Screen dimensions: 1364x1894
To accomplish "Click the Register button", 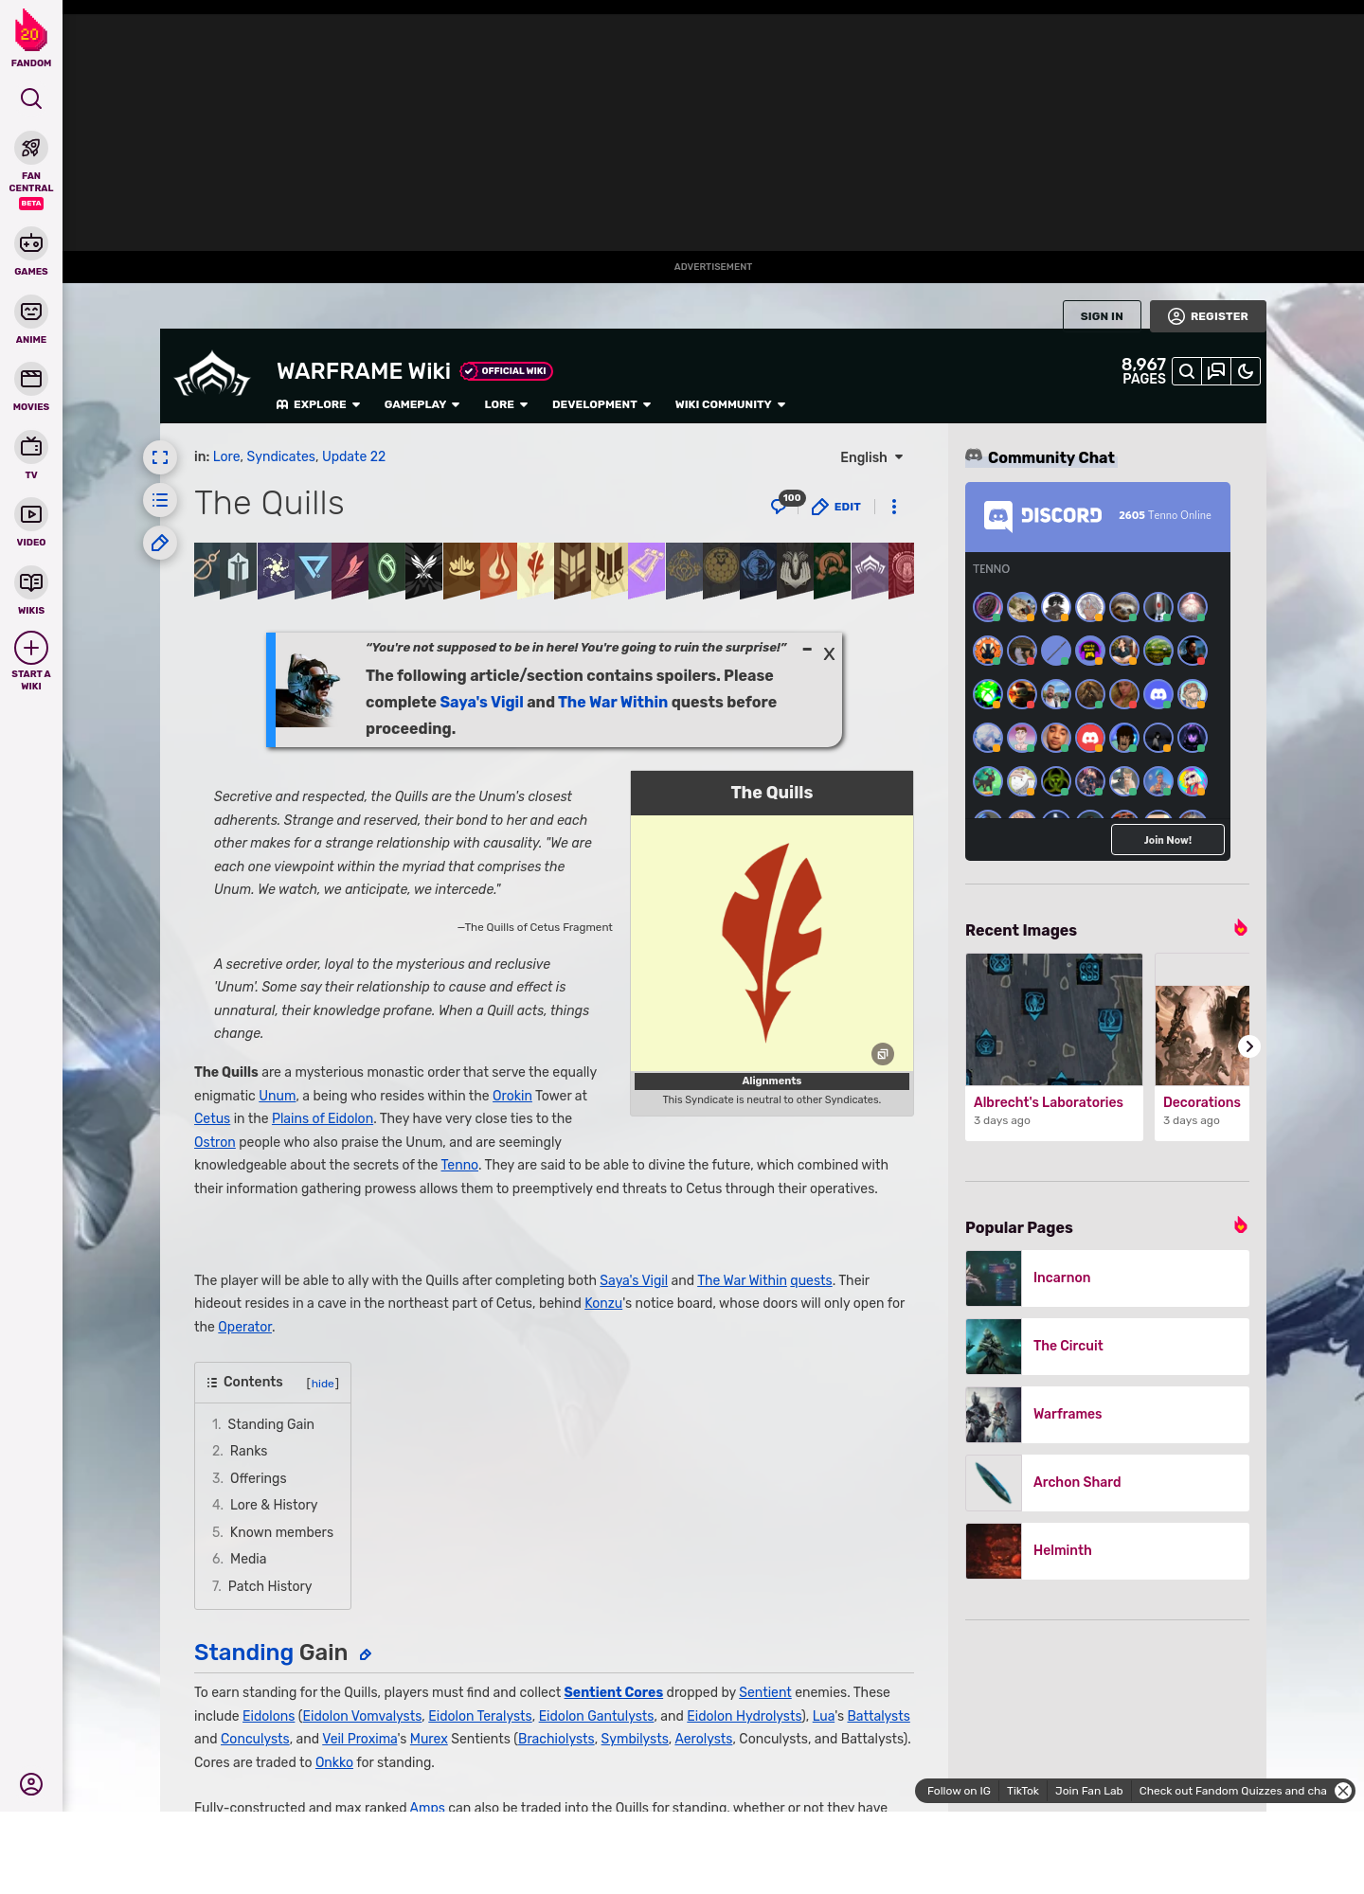I will coord(1208,316).
